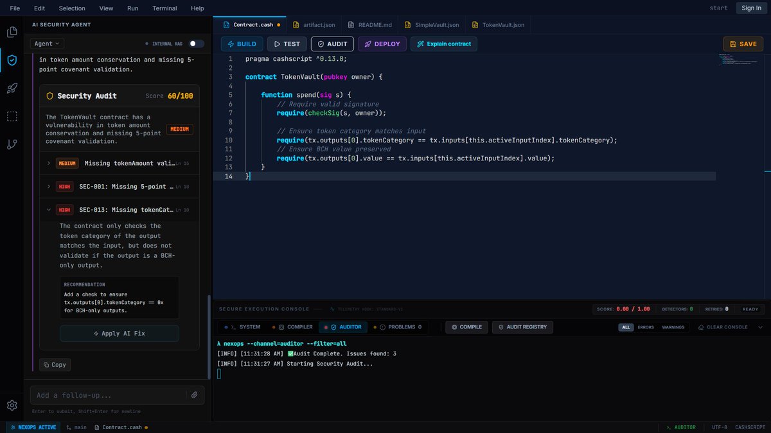Click the BUILD button

242,44
